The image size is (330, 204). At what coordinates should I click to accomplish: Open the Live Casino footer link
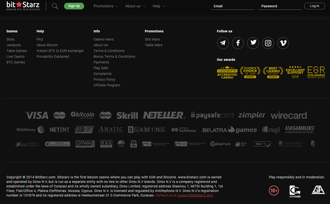pyautogui.click(x=16, y=56)
